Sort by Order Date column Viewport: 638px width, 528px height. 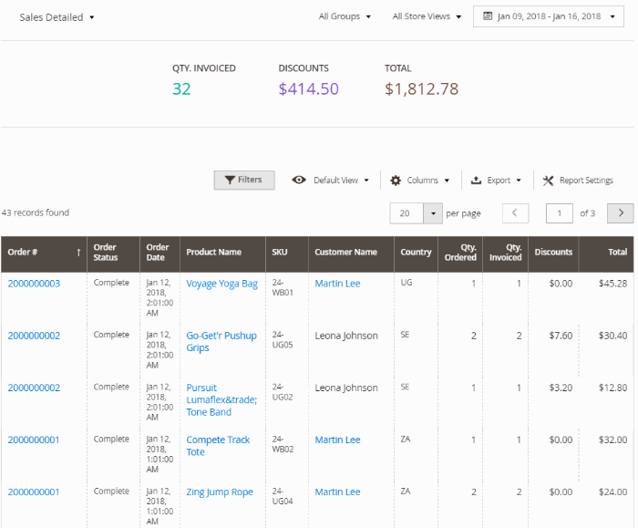click(x=159, y=253)
